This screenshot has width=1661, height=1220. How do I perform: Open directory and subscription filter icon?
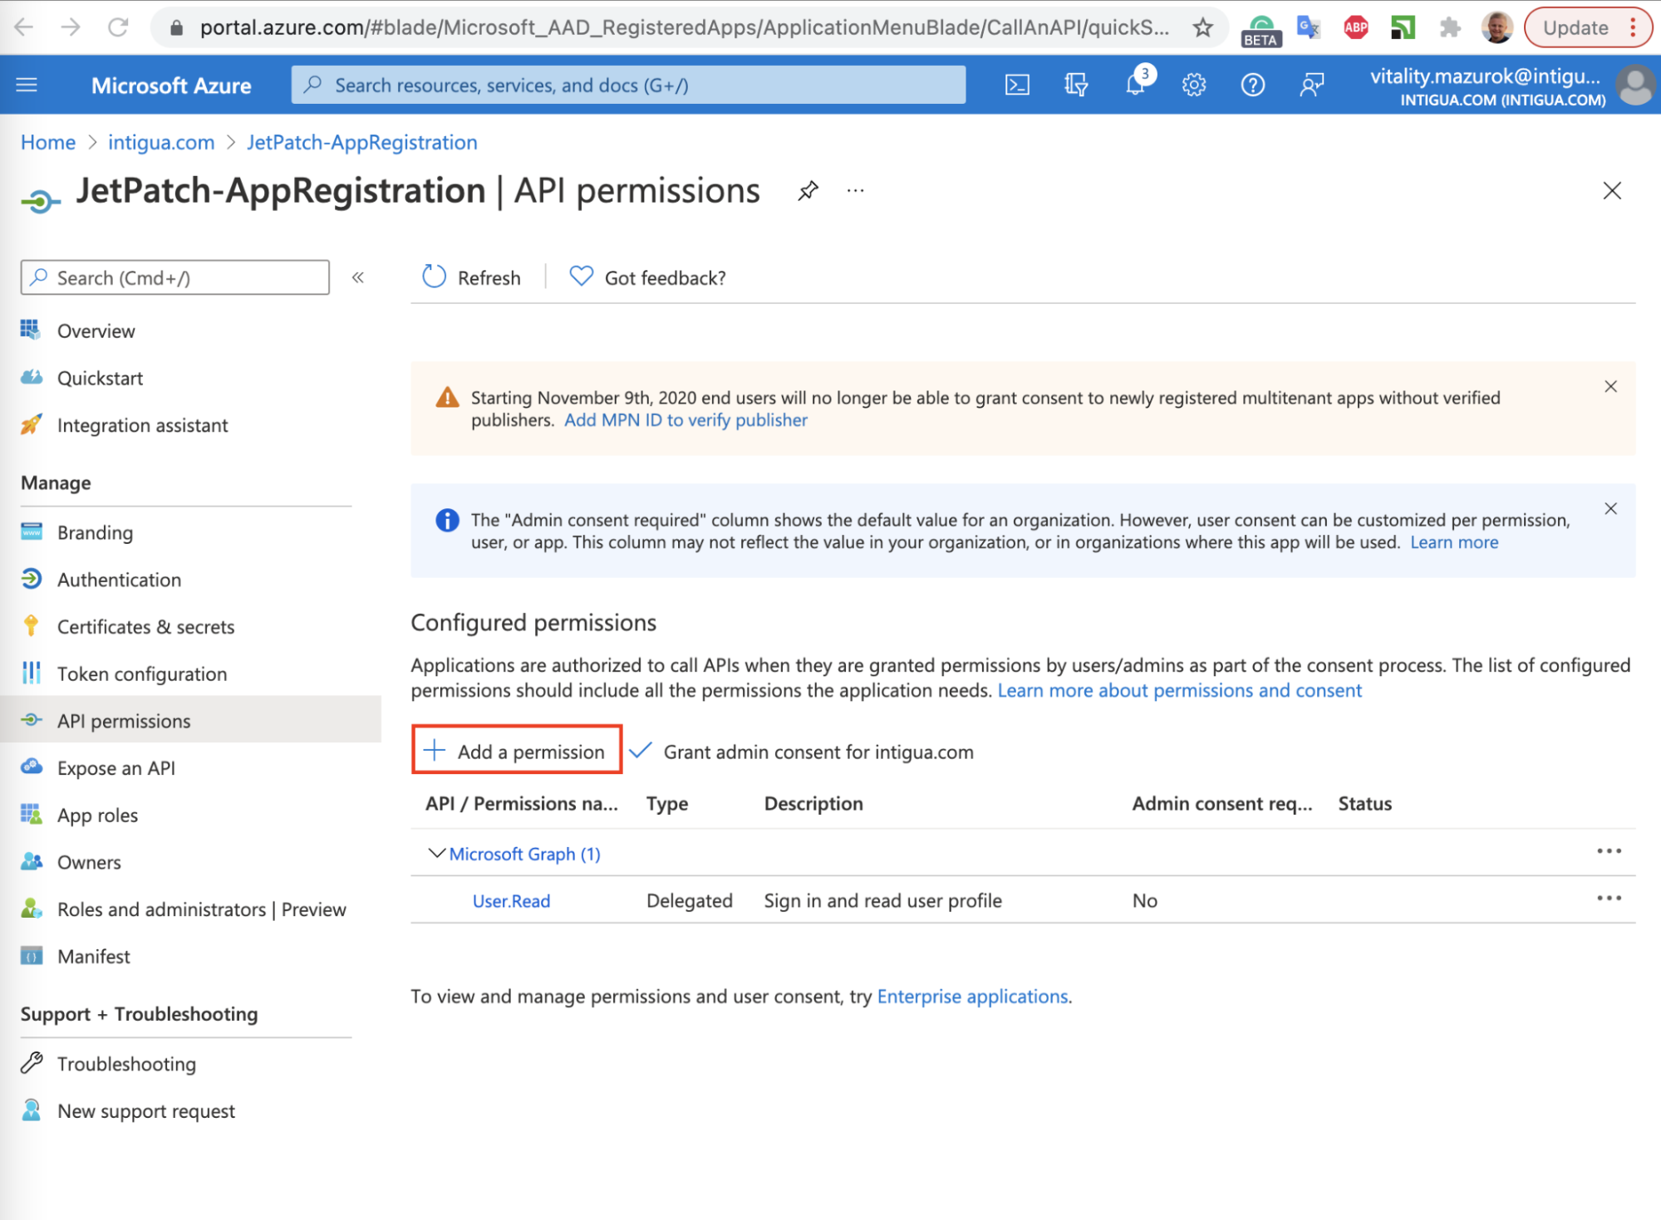pyautogui.click(x=1076, y=85)
